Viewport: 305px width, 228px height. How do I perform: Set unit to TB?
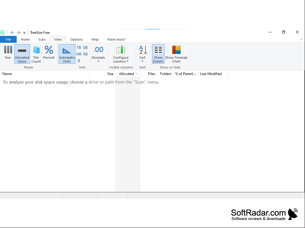[x=79, y=48]
